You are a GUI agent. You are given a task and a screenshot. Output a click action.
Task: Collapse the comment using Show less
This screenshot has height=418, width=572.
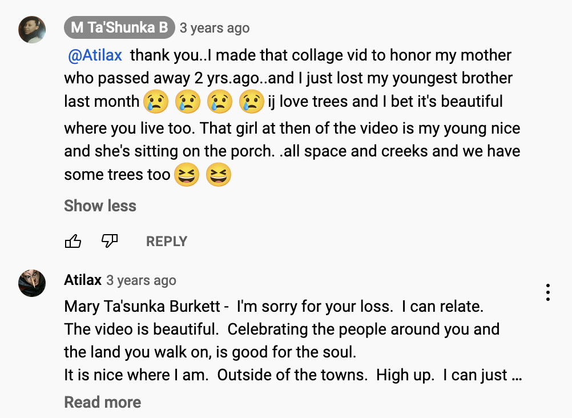point(100,206)
